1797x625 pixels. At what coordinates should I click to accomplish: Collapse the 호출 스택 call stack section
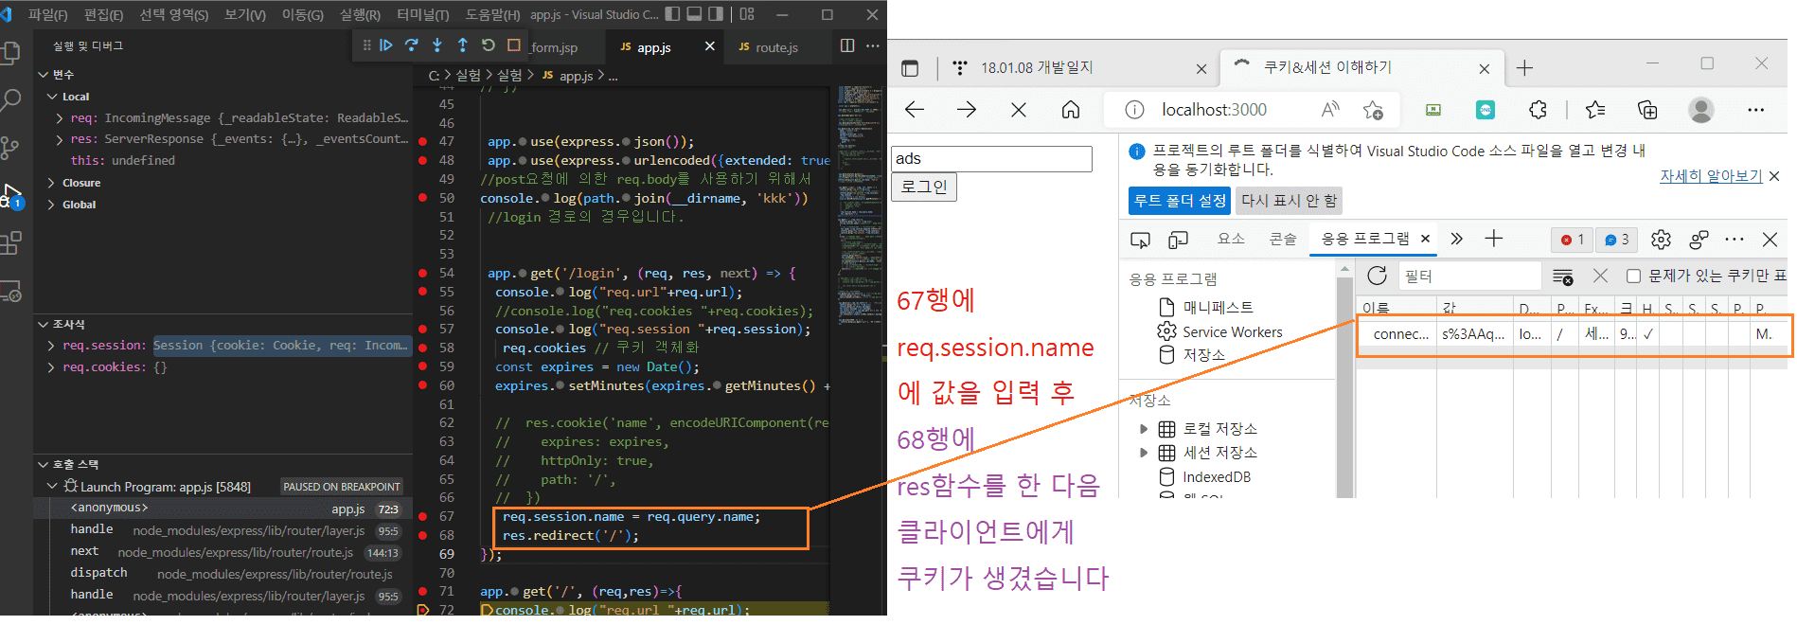tap(44, 465)
